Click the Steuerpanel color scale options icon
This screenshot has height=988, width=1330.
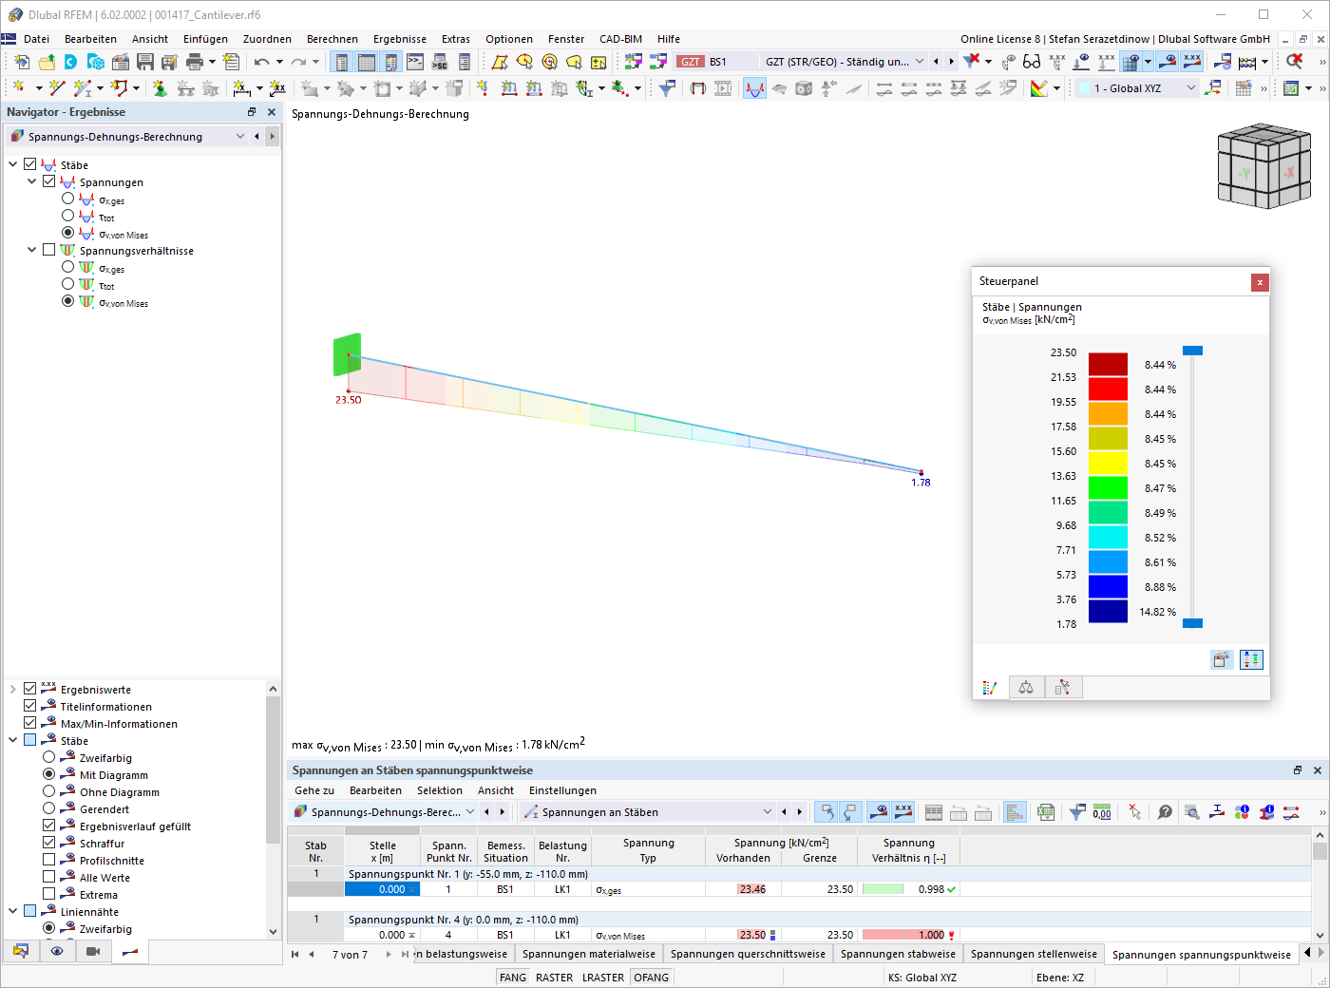click(1251, 659)
